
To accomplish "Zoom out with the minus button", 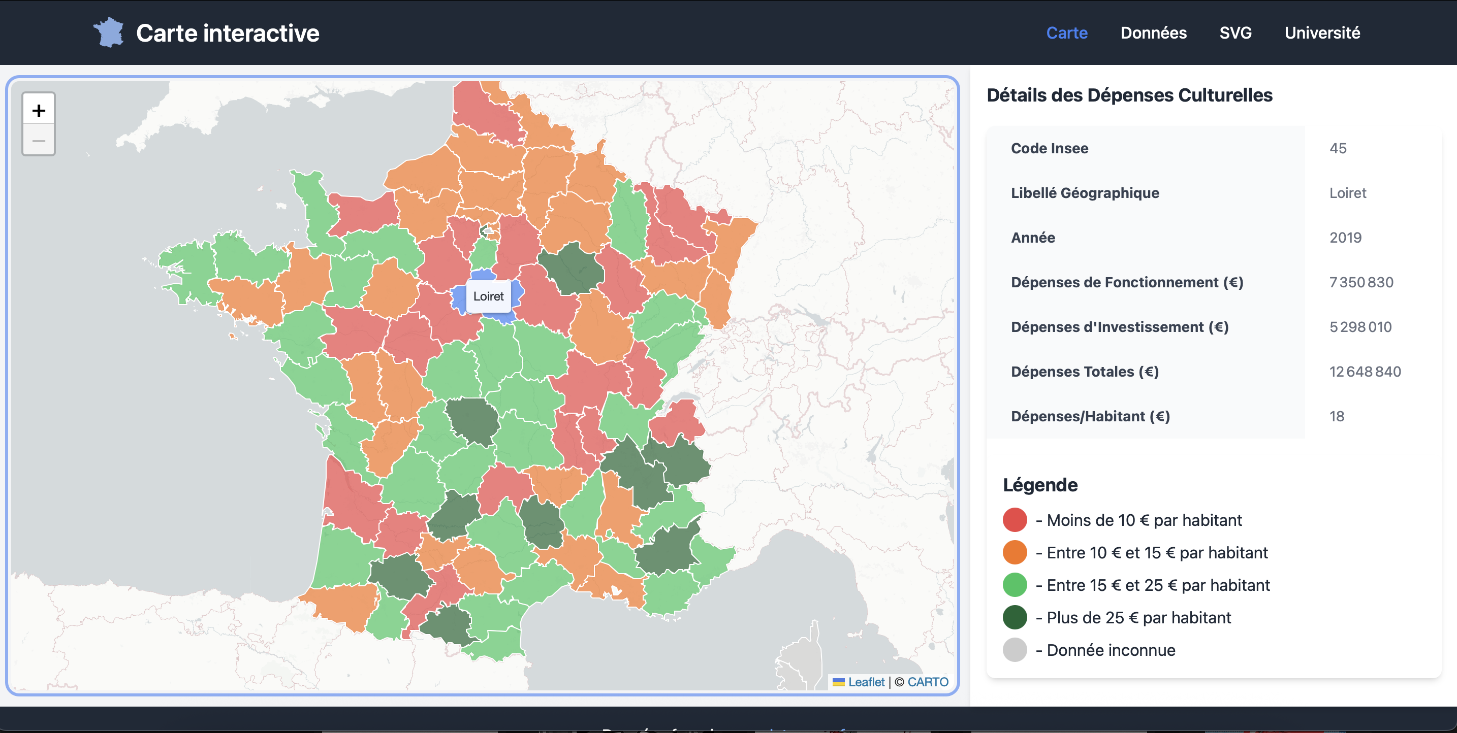I will (x=39, y=140).
